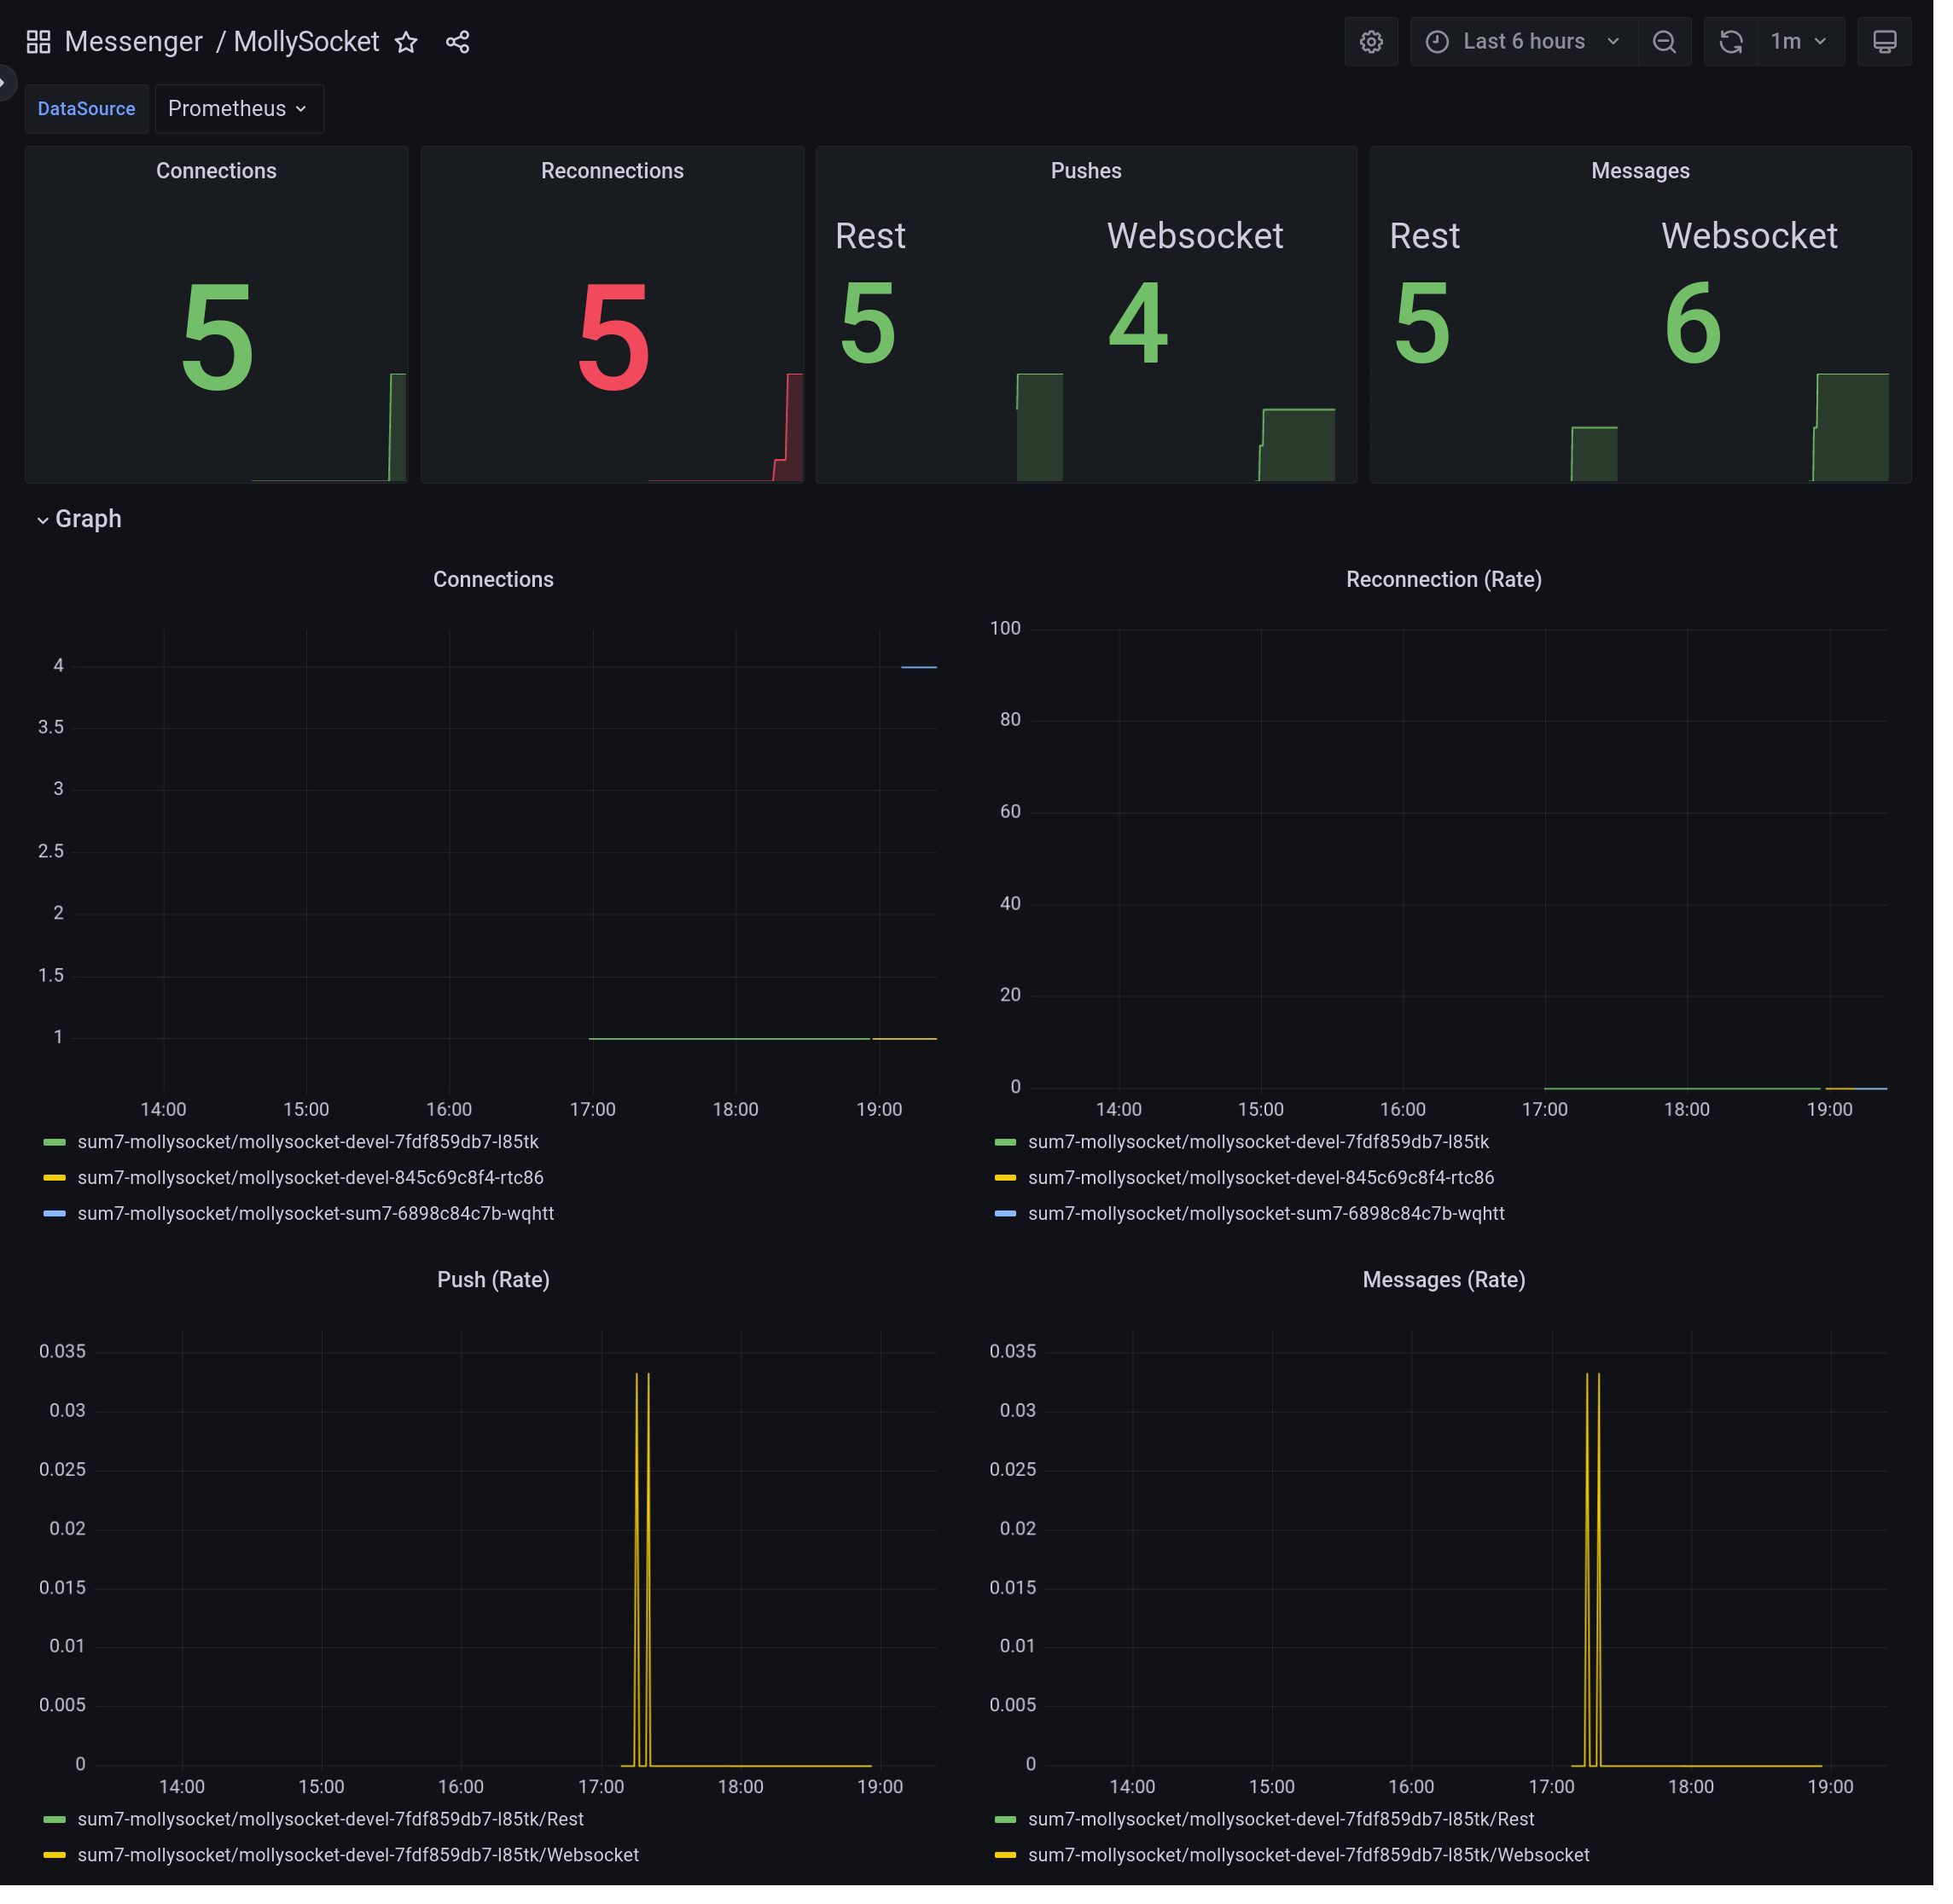1953x1904 pixels.
Task: Expand the side menu arrow
Action: (x=5, y=82)
